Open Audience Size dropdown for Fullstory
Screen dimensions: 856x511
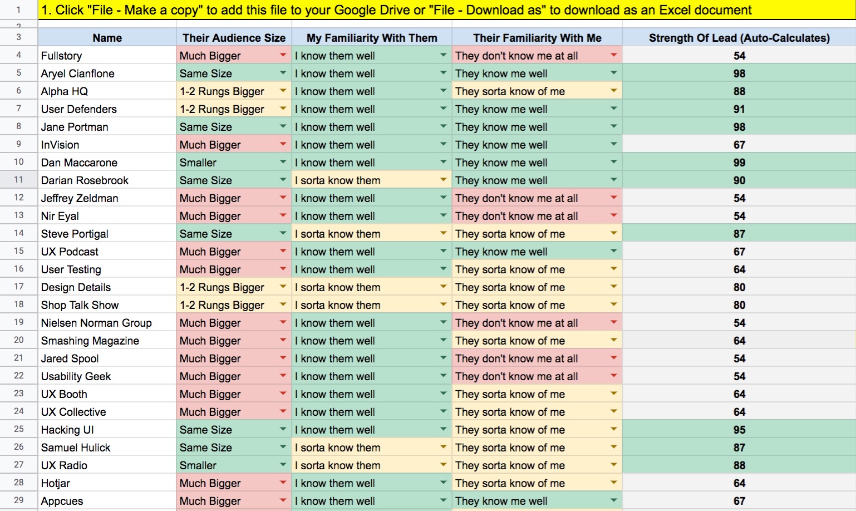(283, 55)
